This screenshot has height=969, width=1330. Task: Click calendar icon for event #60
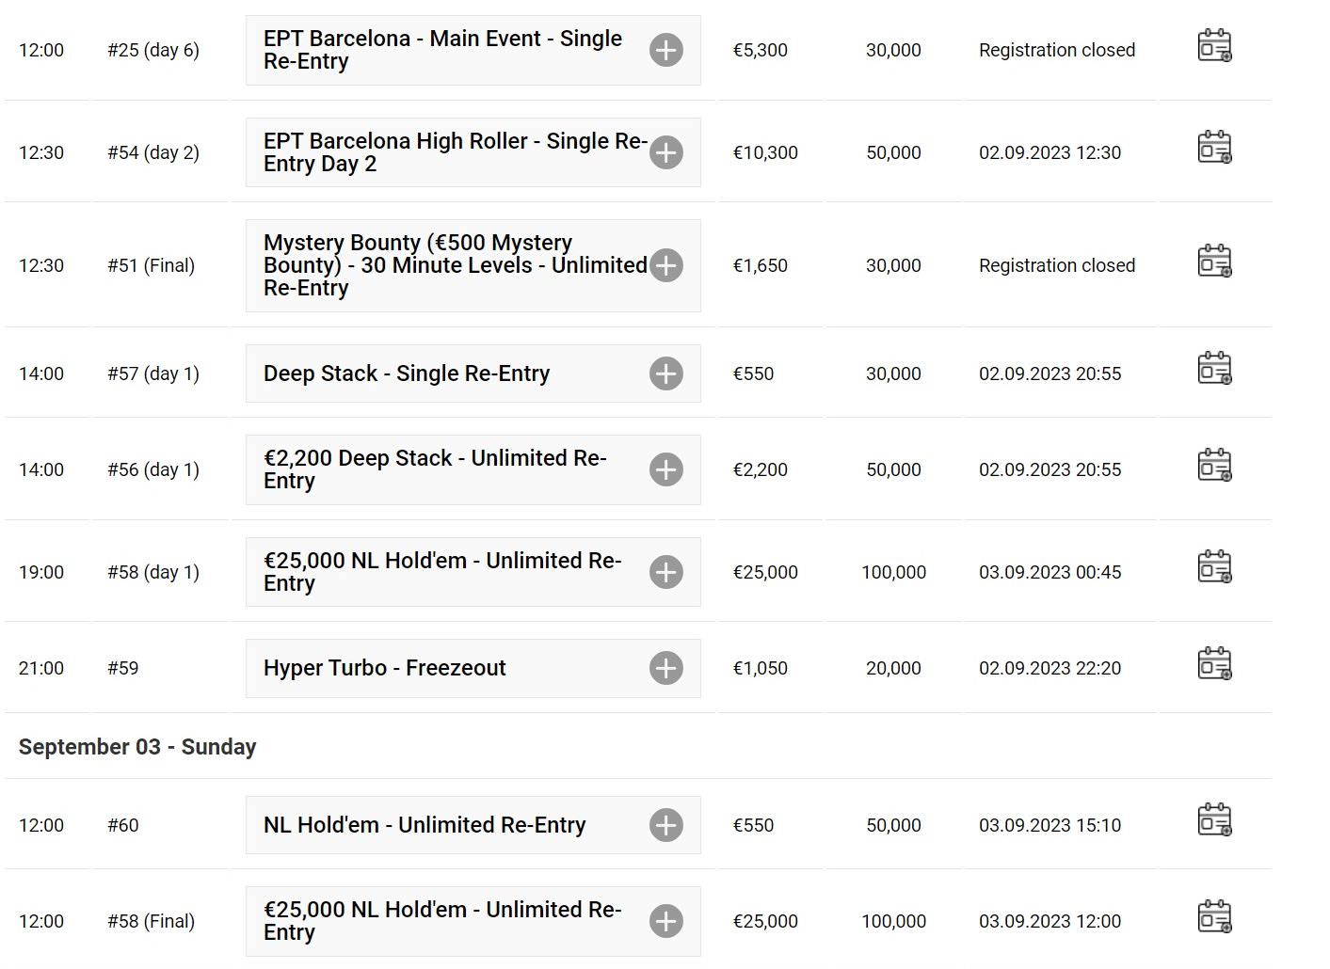(1214, 820)
